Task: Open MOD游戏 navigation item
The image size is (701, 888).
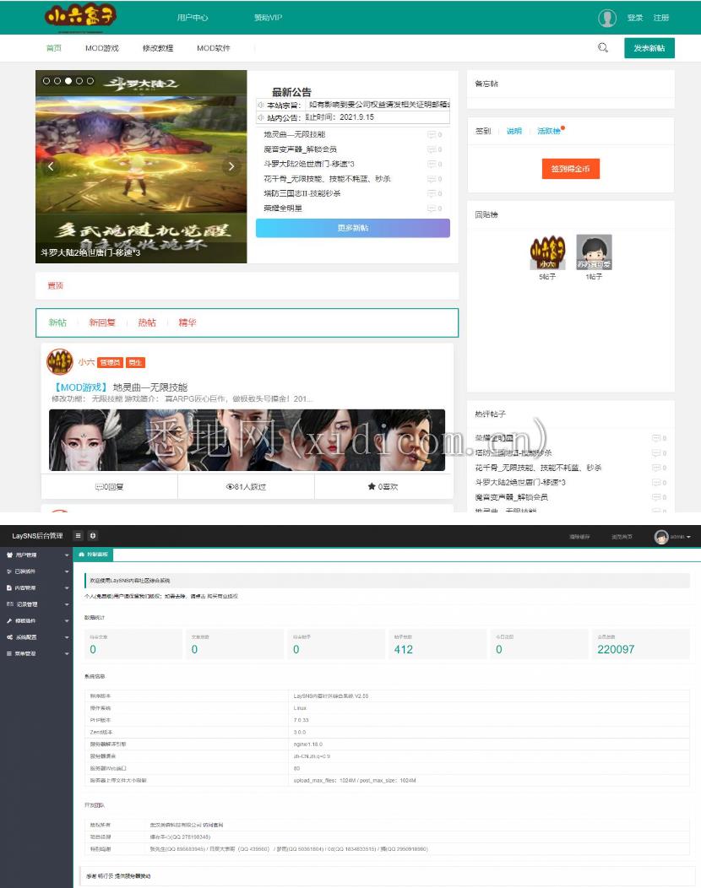Action: pos(102,48)
